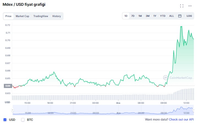Click the chart title Mdex / USD fiyat grafiği
The height and width of the screenshot is (123, 197).
24,4
